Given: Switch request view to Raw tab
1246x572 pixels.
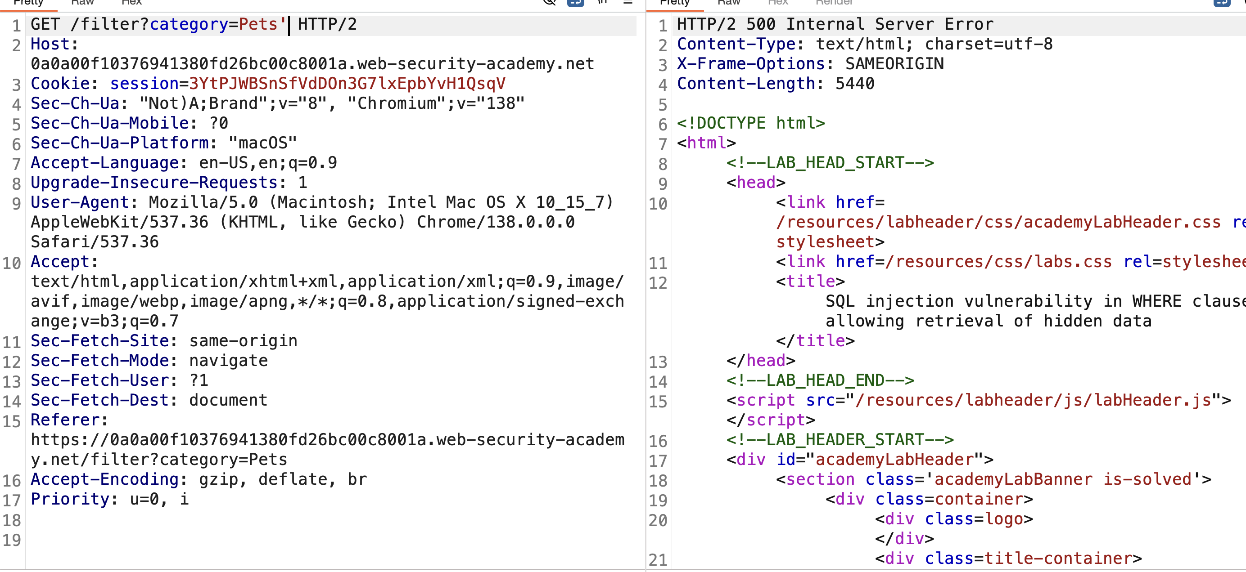Looking at the screenshot, I should click(82, 2).
